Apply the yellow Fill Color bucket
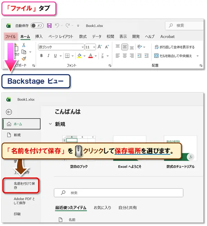The height and width of the screenshot is (226, 207). [x=79, y=56]
